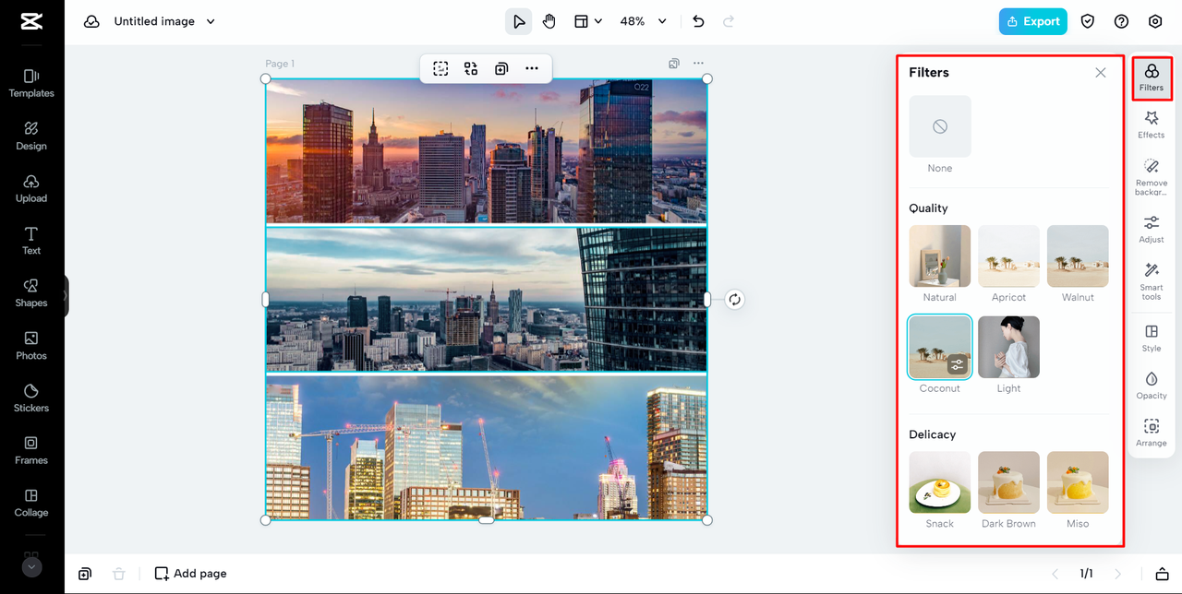1182x594 pixels.
Task: Click the duplicate page icon in bottom bar
Action: [85, 574]
